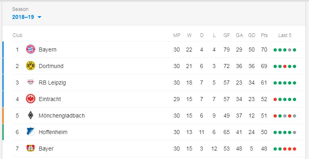
Task: Click the Dortmund BVB crest icon
Action: 31,66
